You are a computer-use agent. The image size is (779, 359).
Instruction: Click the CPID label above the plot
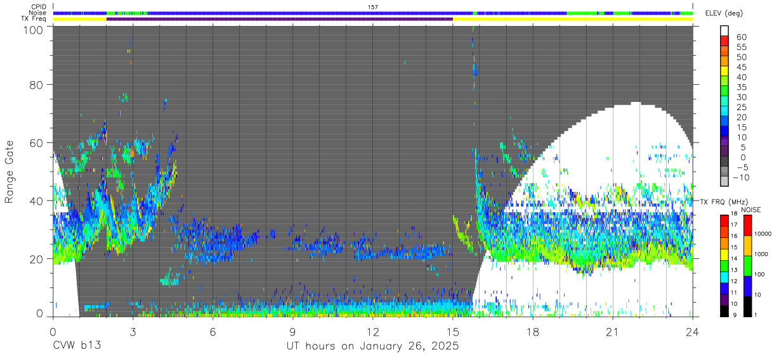[x=38, y=6]
